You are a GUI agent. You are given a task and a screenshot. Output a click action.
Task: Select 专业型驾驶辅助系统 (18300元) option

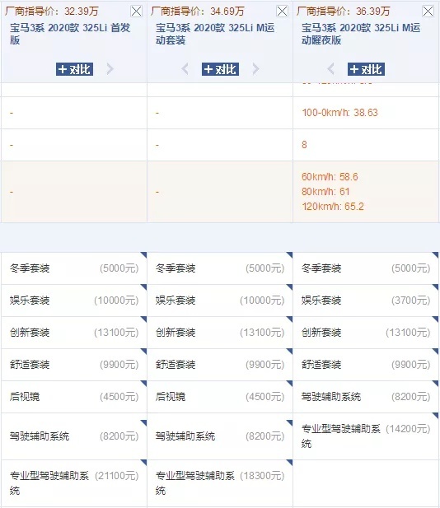[x=220, y=483]
